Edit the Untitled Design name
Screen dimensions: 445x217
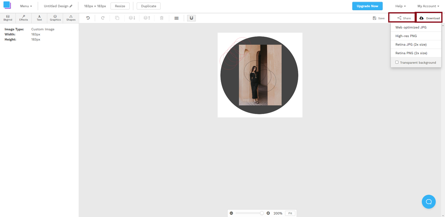58,6
